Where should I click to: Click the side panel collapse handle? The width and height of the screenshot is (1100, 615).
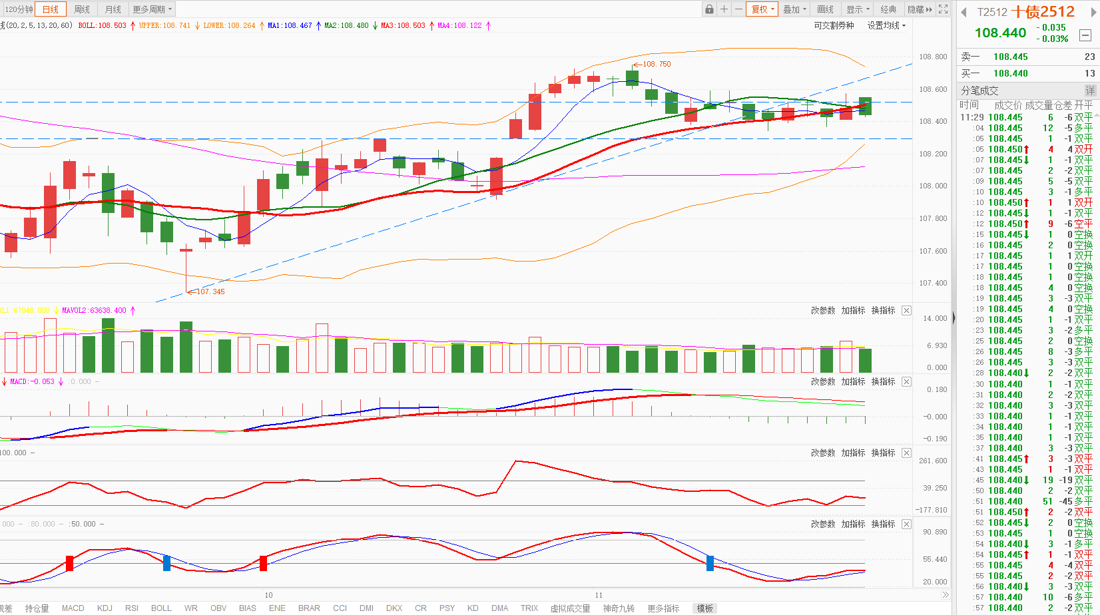[x=954, y=318]
